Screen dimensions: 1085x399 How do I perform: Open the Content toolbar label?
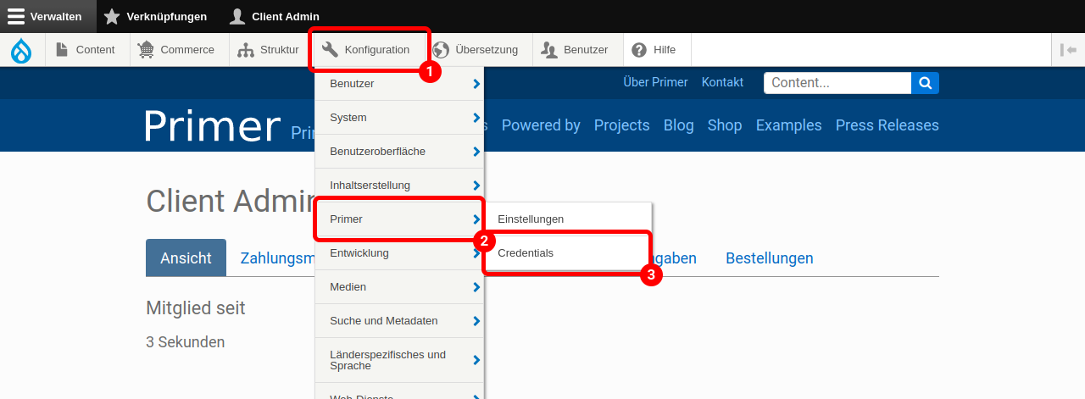click(95, 50)
